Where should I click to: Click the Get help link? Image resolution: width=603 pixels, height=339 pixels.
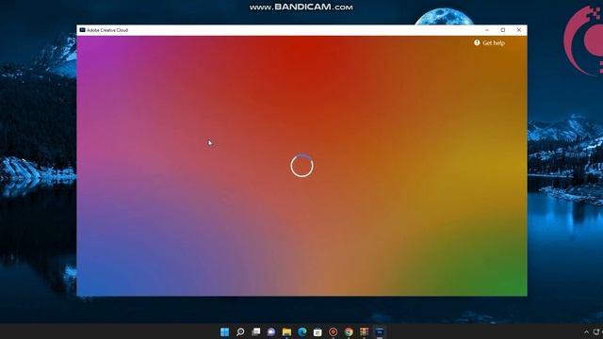click(x=489, y=43)
